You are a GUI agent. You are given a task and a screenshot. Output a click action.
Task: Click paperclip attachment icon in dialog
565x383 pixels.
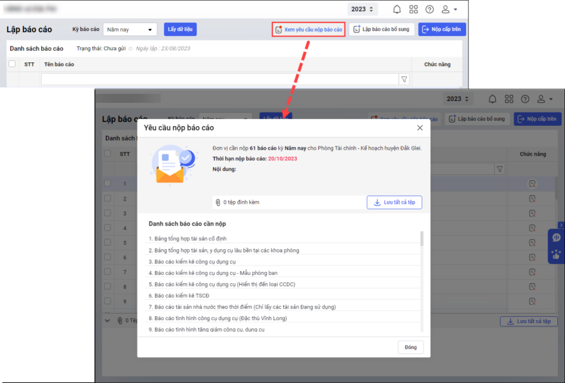tap(218, 202)
